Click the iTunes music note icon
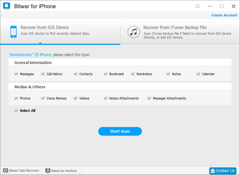Screen dimensions: 240x175 [x=134, y=32]
